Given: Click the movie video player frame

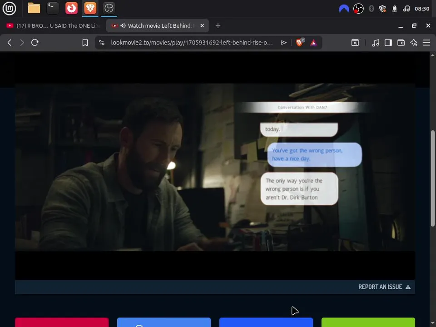Looking at the screenshot, I should [215, 168].
